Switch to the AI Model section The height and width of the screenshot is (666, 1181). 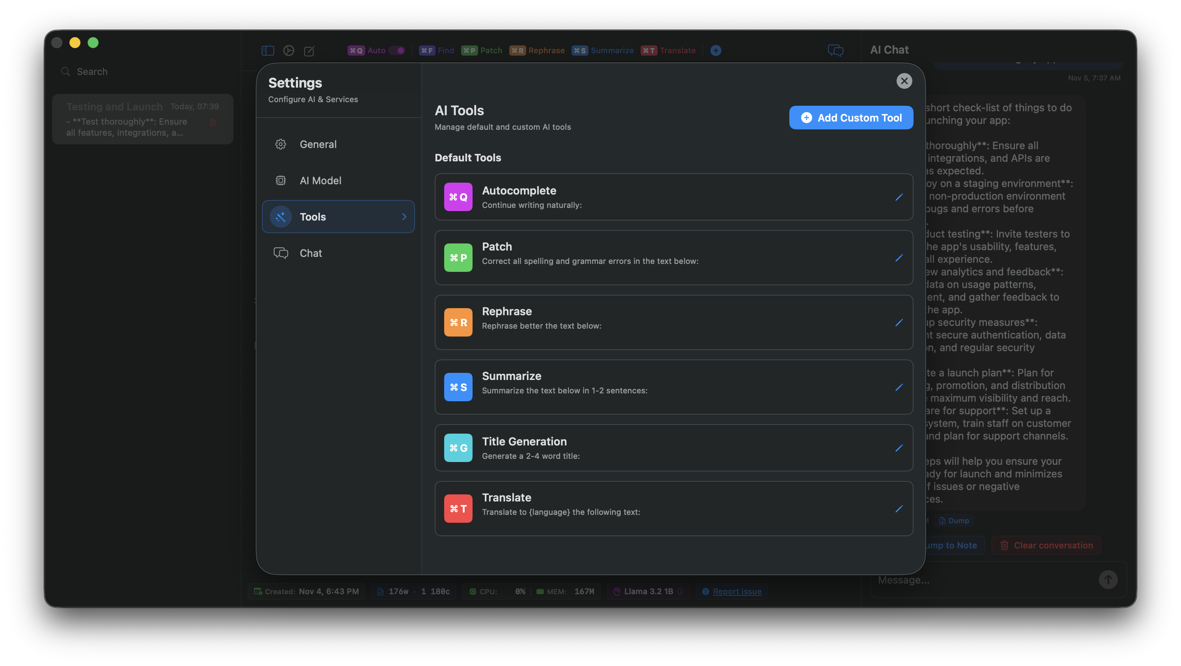320,180
